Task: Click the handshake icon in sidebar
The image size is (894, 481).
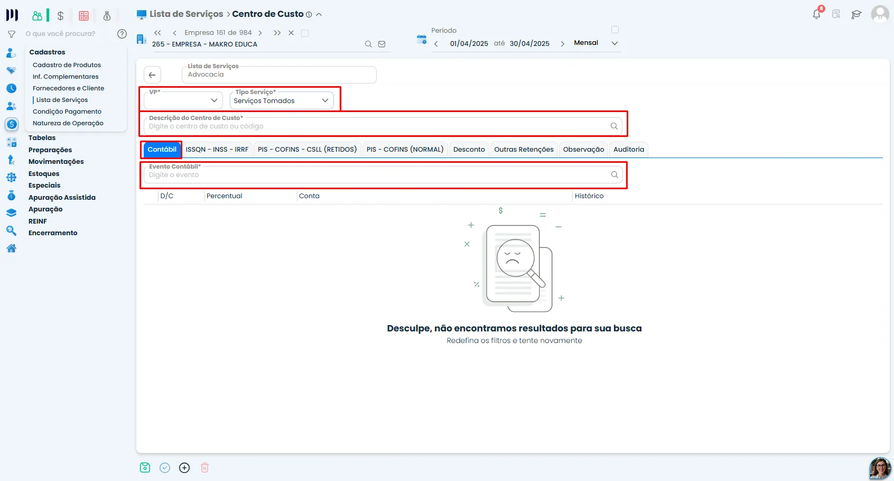Action: click(11, 70)
